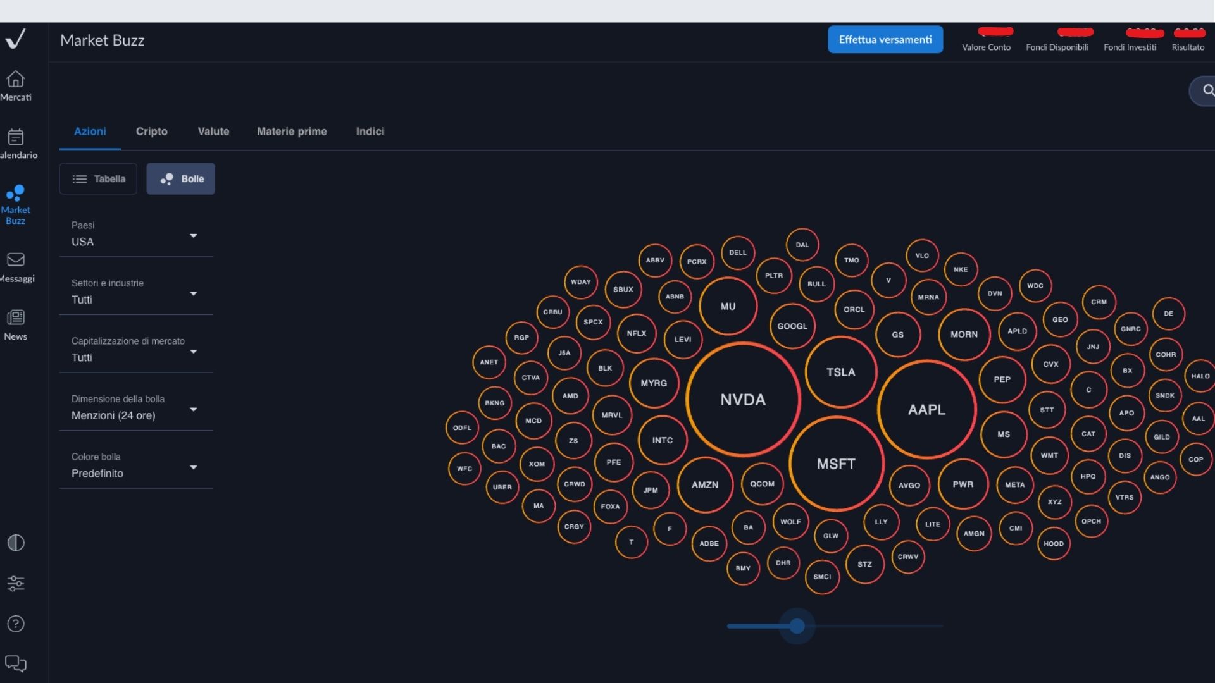Click the bubble zoom slider handle
Screen dimensions: 1215x683
(797, 626)
